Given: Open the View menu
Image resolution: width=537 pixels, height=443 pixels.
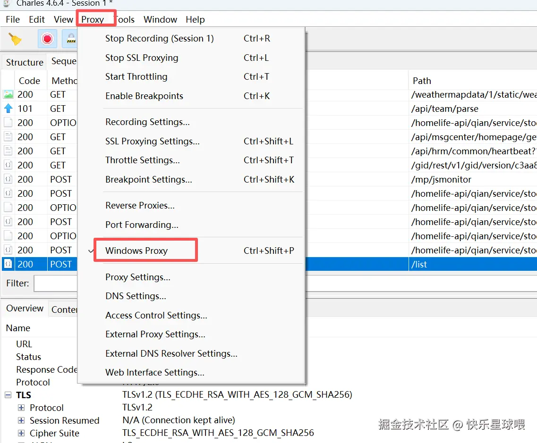Looking at the screenshot, I should 63,19.
